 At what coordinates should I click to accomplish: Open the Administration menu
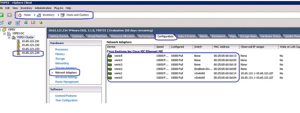pos(43,8)
